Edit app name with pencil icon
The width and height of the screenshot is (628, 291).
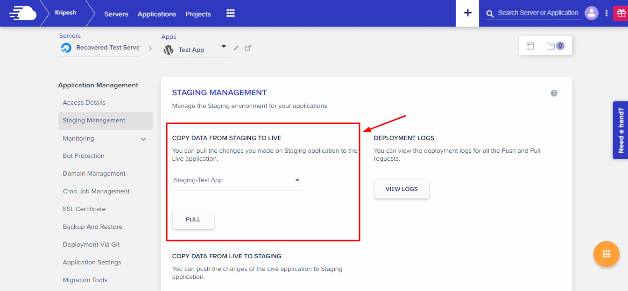click(x=236, y=48)
